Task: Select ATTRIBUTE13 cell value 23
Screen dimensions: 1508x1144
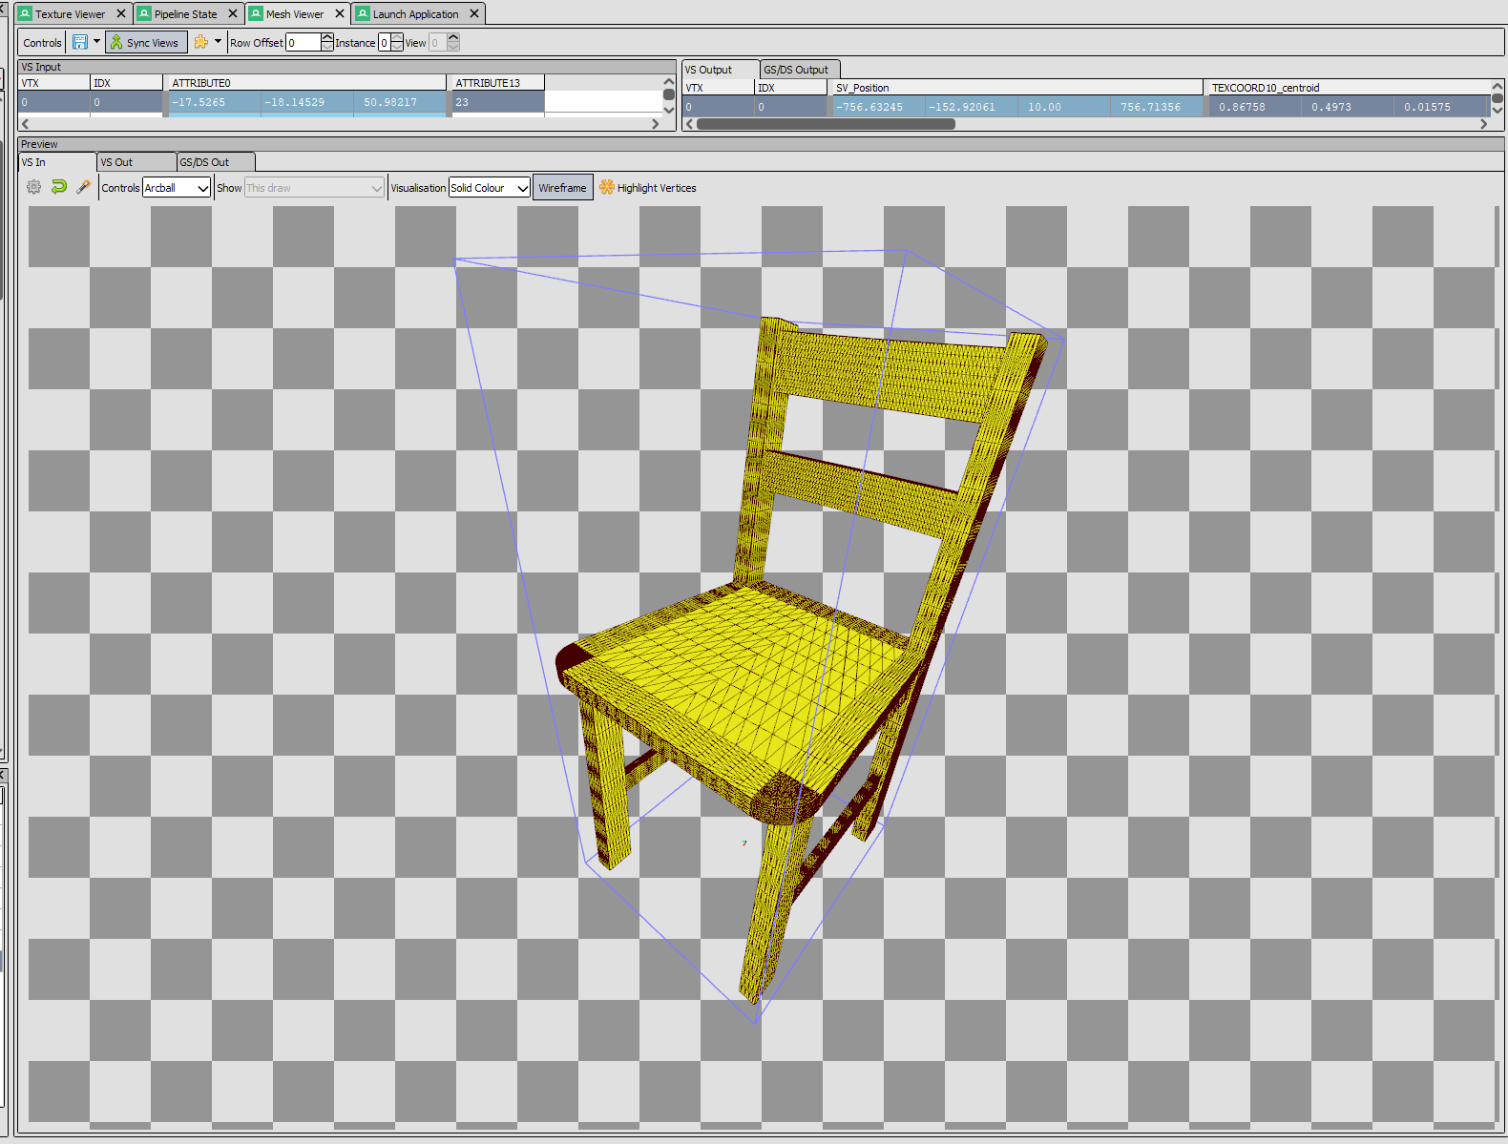Action: [x=496, y=102]
